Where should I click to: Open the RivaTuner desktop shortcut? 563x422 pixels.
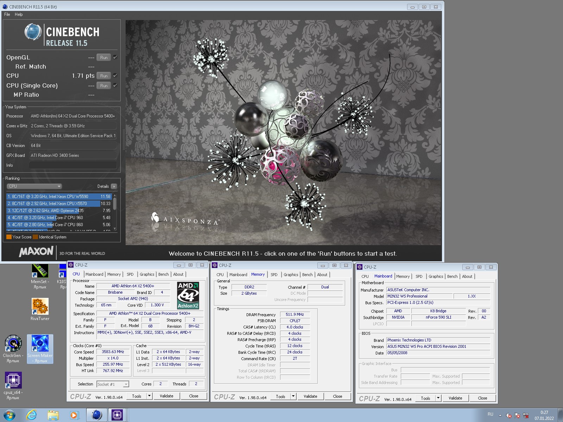click(x=40, y=309)
